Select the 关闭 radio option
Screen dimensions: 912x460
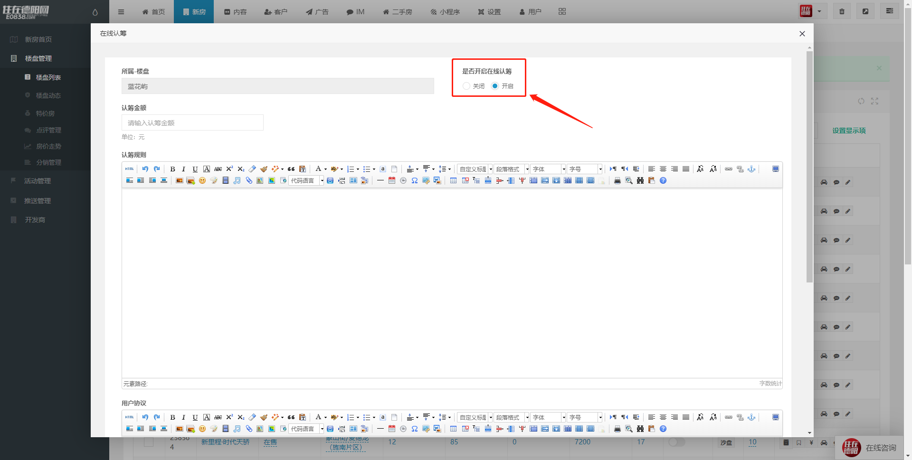pyautogui.click(x=466, y=86)
